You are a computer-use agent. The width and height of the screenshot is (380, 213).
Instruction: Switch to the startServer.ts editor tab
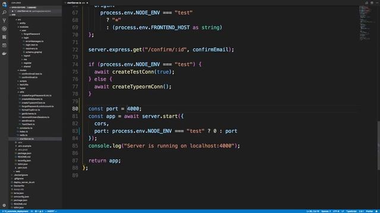75,3
